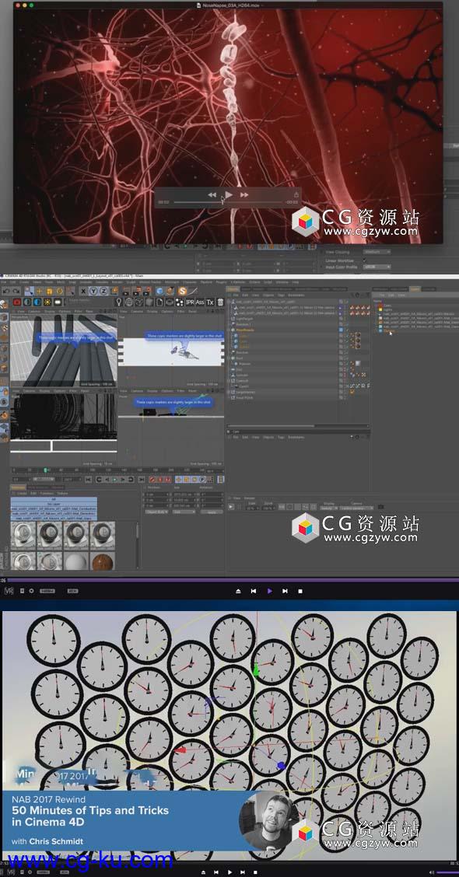Play the NoseNapse_03A_H264.mov video
This screenshot has width=459, height=877.
pos(228,194)
